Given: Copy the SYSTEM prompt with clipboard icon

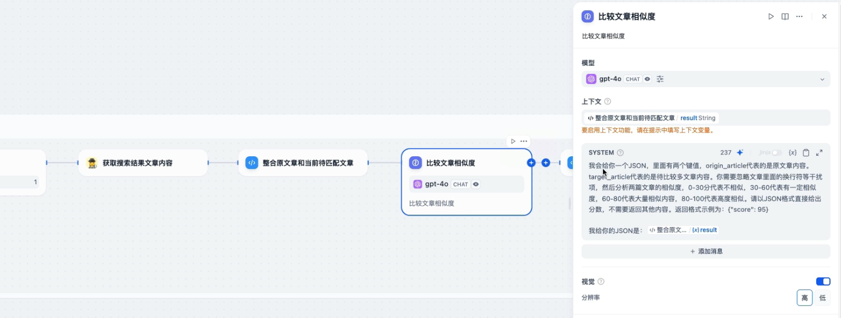Looking at the screenshot, I should point(806,152).
